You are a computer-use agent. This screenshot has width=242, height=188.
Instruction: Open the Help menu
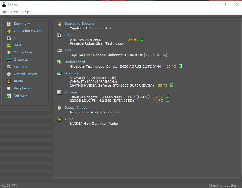coord(25,12)
